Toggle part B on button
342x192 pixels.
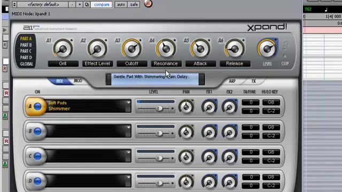[37, 132]
